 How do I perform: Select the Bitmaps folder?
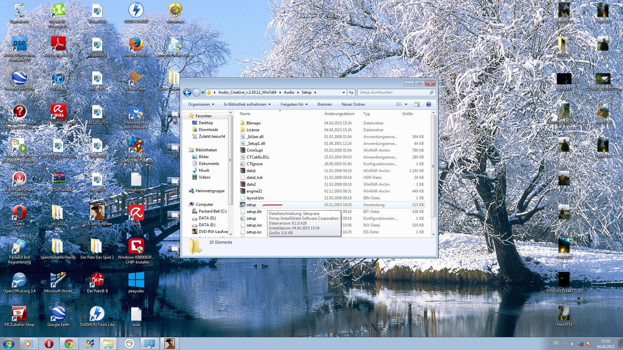(332, 123)
